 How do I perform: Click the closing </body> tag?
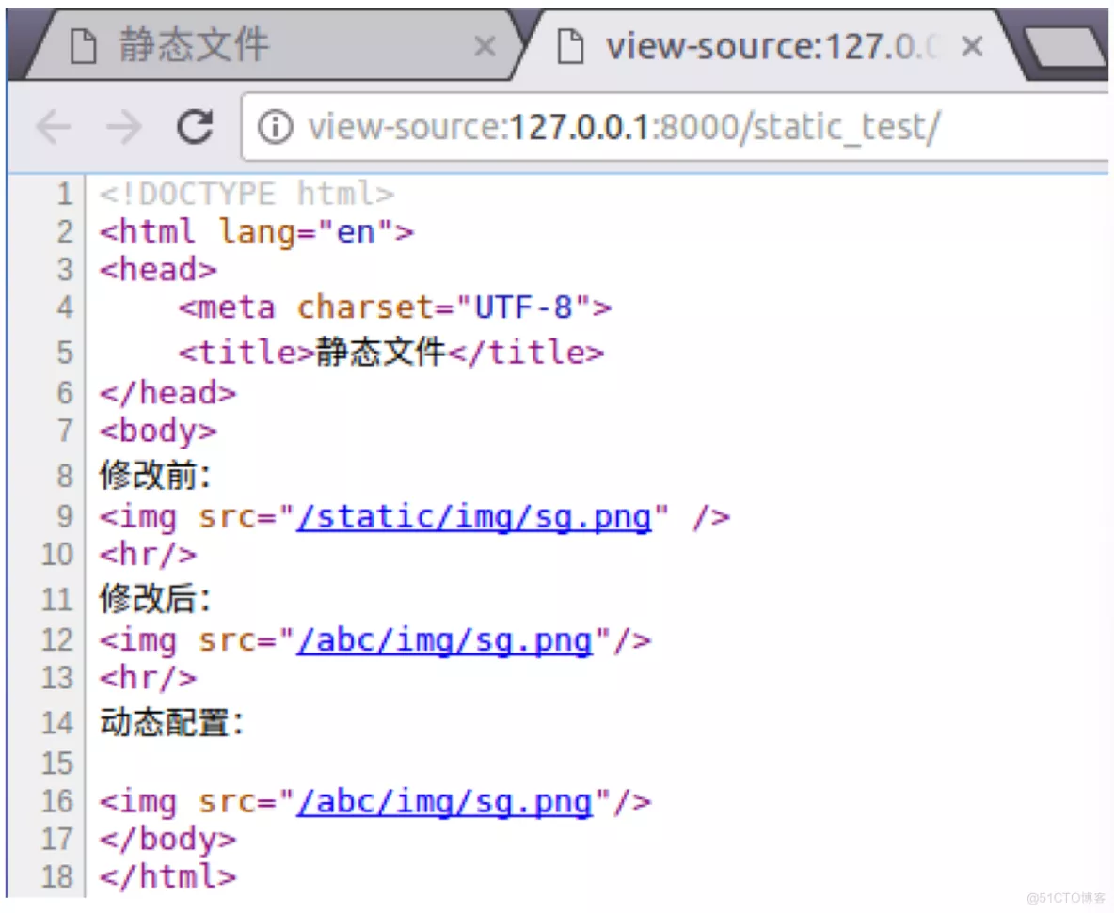[x=167, y=839]
